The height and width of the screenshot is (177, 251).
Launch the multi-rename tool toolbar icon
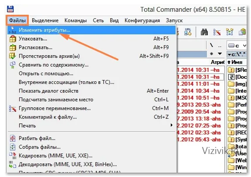(x=217, y=32)
